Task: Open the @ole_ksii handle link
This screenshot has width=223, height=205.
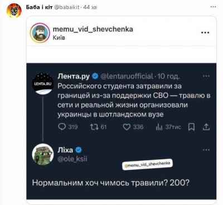Action: pyautogui.click(x=72, y=159)
